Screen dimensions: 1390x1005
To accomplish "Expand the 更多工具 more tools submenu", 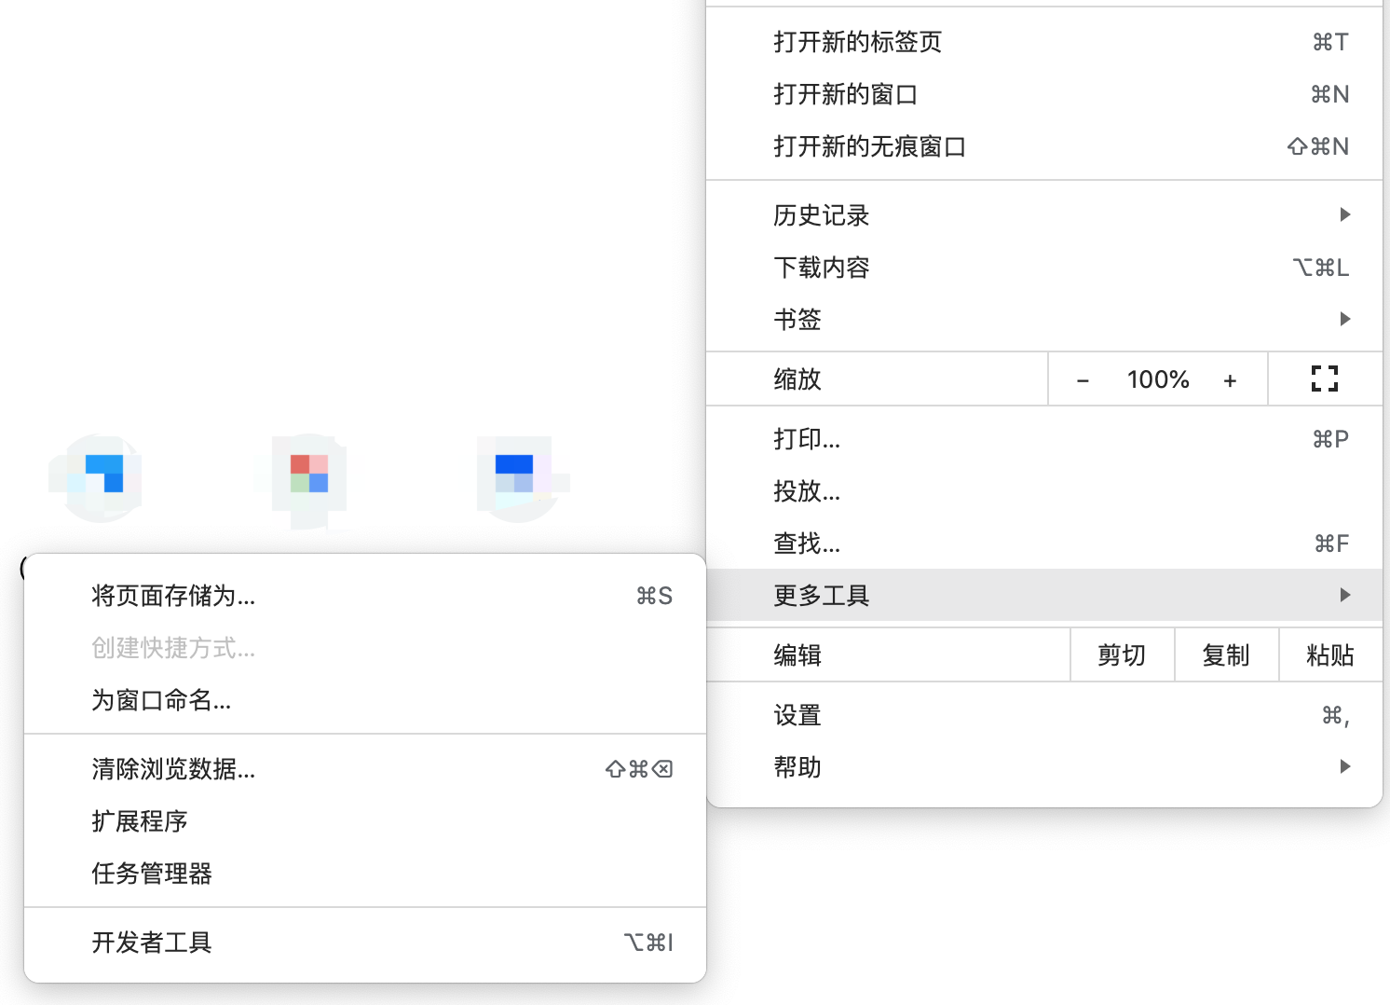I will point(1043,595).
